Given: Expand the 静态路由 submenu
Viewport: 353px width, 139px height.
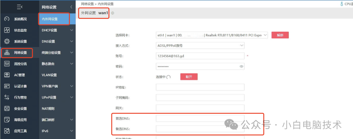Looking at the screenshot, I should tap(72, 64).
